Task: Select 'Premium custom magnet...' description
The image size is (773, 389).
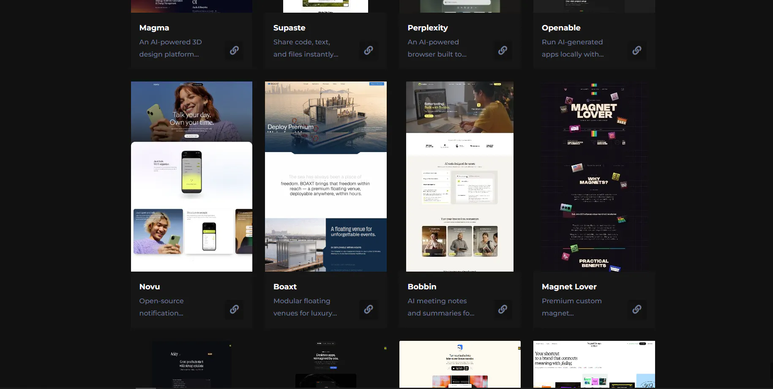Action: (x=572, y=307)
